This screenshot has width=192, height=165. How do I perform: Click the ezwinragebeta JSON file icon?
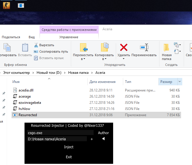click(15, 102)
